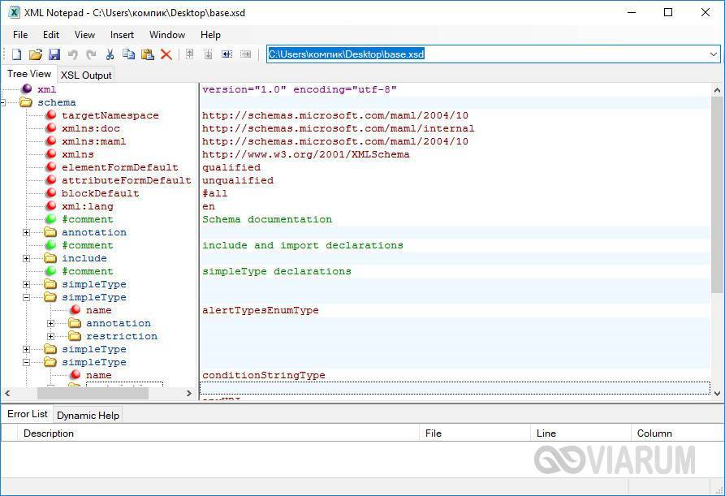Hit the red X Delete icon
The image size is (725, 496).
pos(166,54)
